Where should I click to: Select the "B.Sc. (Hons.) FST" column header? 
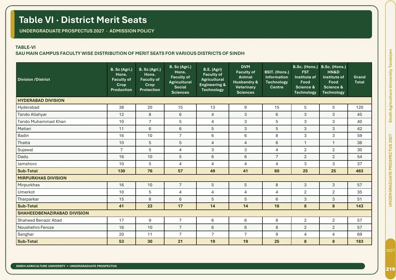pyautogui.click(x=305, y=79)
